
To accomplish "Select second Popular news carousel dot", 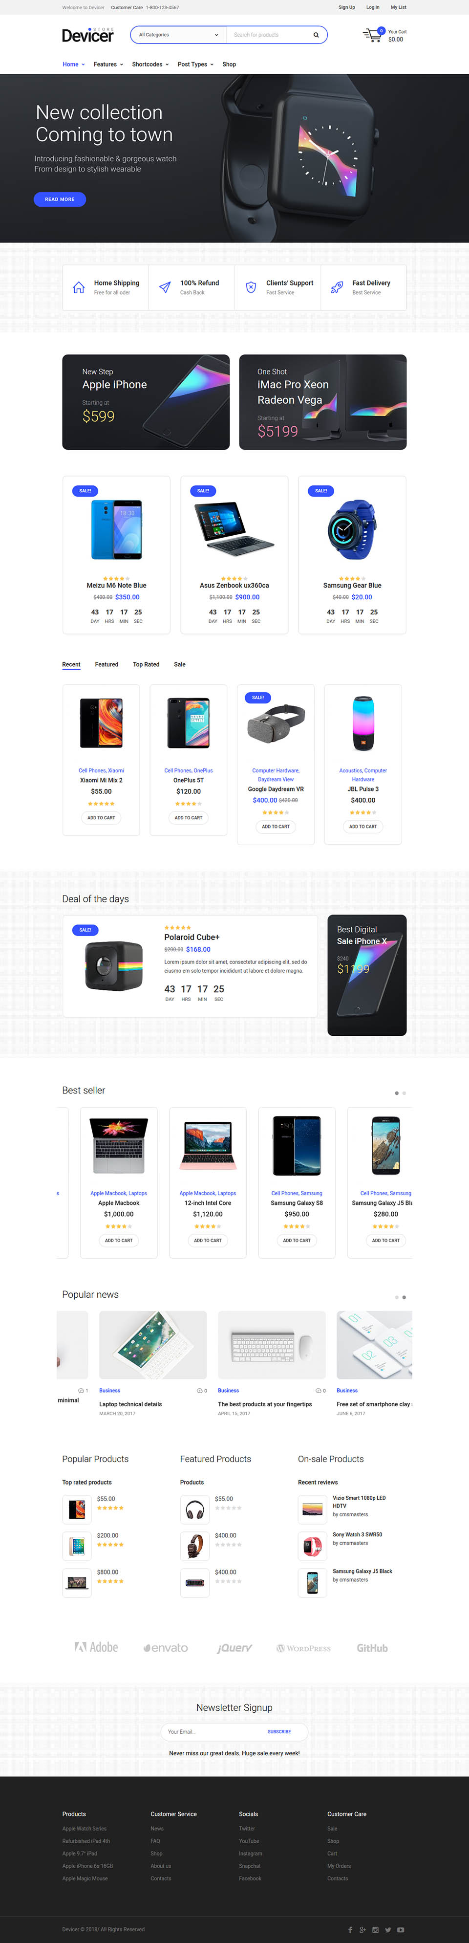I will point(404,1297).
